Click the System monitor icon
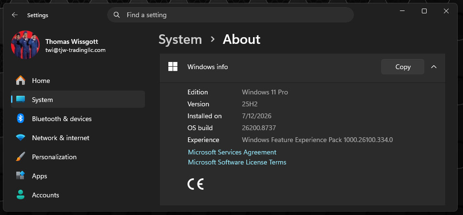Image resolution: width=463 pixels, height=215 pixels. point(21,100)
